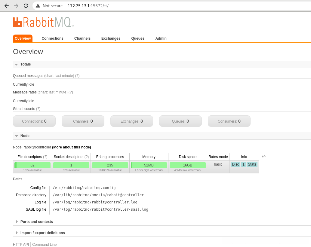This screenshot has width=311, height=247.
Task: Click the 1048576 available text
Action: pos(110,170)
